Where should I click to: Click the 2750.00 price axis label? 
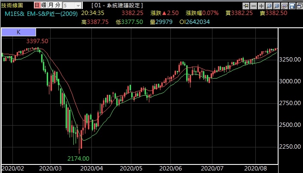pyautogui.click(x=290, y=103)
